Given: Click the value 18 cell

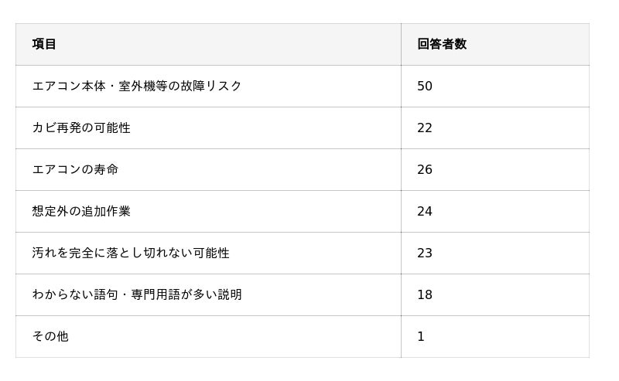Looking at the screenshot, I should [x=425, y=294].
